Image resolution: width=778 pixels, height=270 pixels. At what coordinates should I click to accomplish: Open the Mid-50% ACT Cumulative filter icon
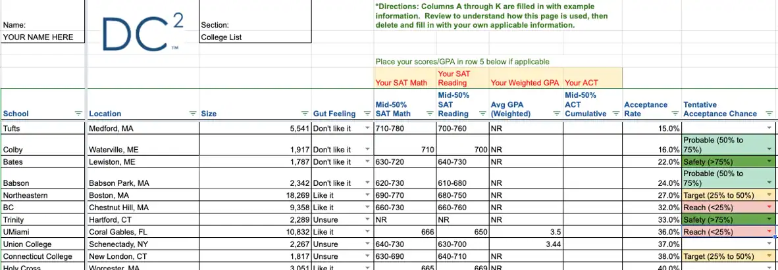coord(616,114)
